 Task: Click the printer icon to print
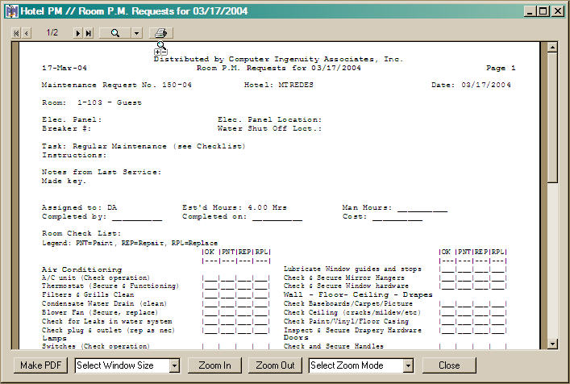click(160, 33)
